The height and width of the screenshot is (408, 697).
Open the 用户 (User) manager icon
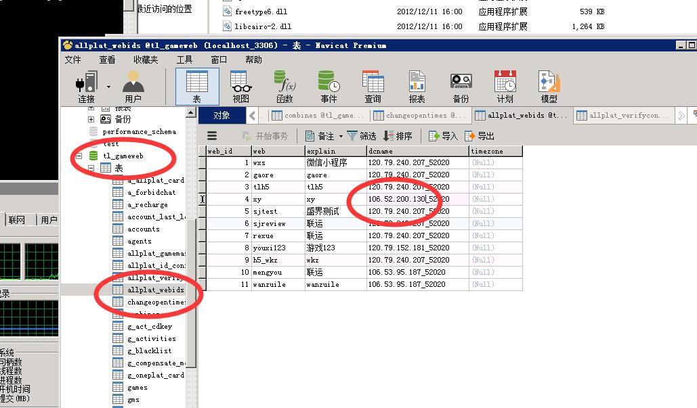coord(133,87)
